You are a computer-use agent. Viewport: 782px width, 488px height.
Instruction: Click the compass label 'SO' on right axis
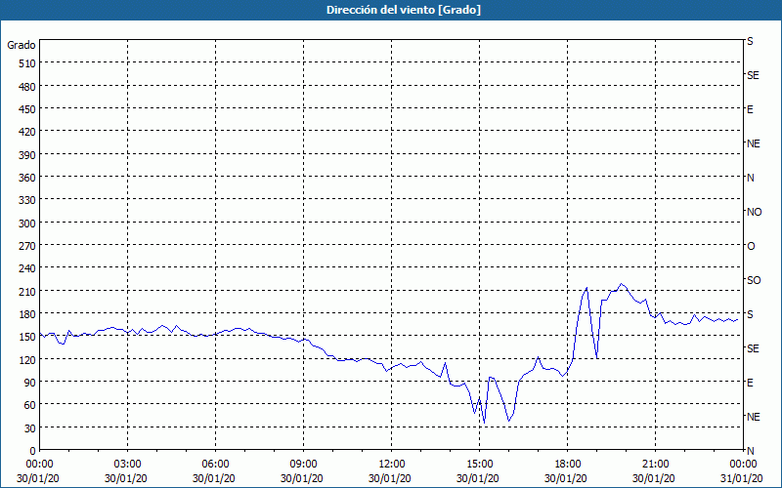pos(754,280)
